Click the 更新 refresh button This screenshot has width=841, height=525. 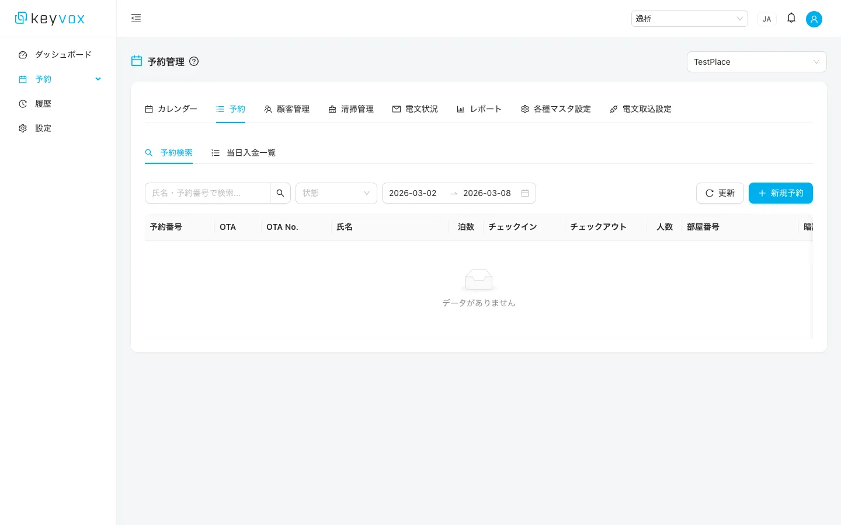[x=720, y=193]
